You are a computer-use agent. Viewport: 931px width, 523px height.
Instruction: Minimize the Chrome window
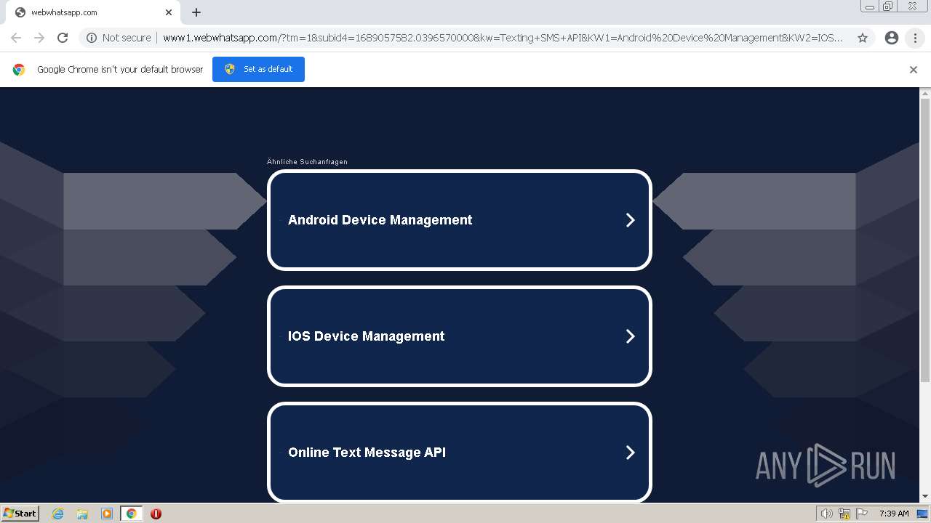[870, 7]
